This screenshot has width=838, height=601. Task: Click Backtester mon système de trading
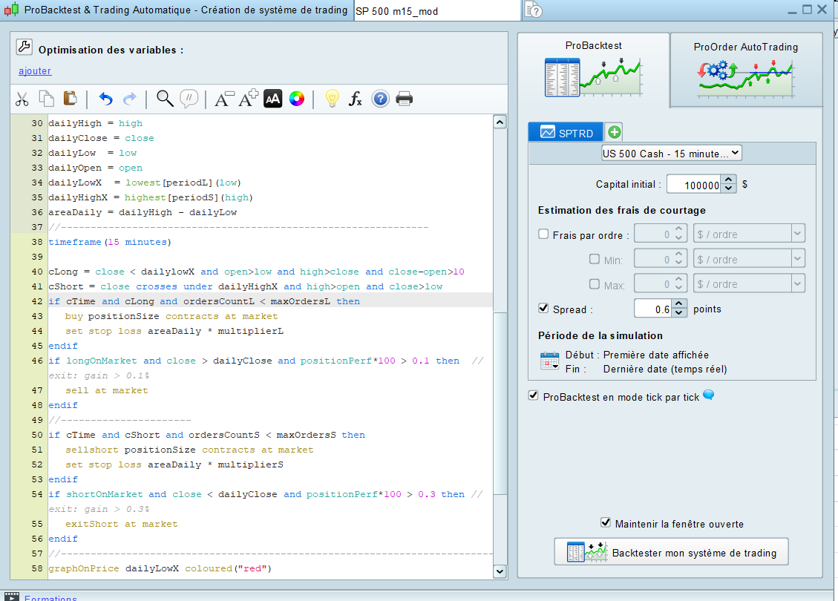click(671, 553)
